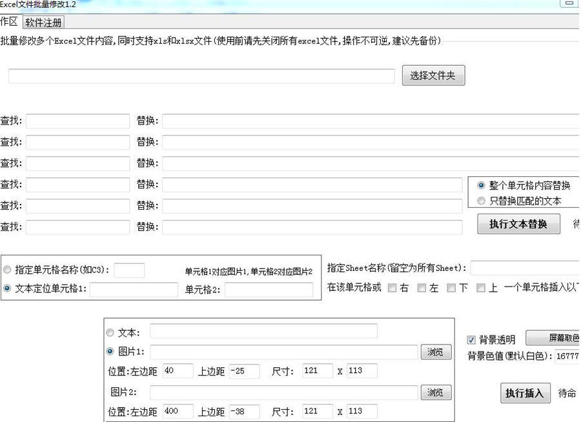Enable the 左 direction checkbox

pyautogui.click(x=422, y=288)
